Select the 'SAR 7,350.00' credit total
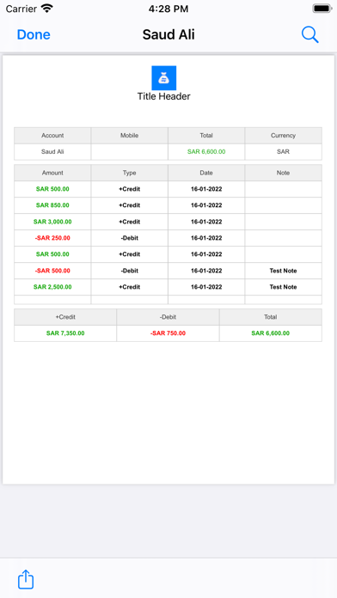The image size is (337, 598). (x=65, y=333)
